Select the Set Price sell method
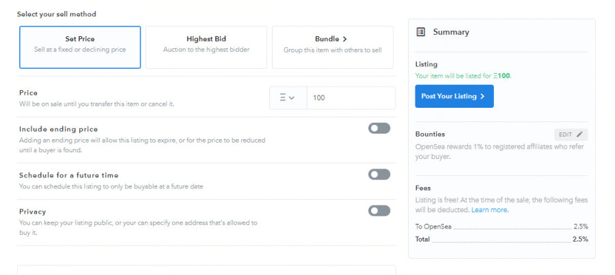Screen dimensions: 615x275 point(80,47)
